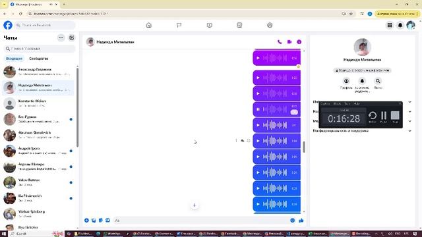Switch to the Сообщества tab
This screenshot has width=422, height=237.
coord(39,59)
